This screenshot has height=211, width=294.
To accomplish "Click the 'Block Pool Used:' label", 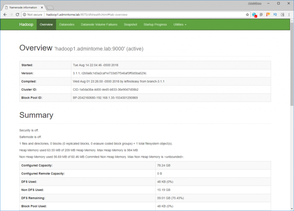I will click(x=34, y=206).
